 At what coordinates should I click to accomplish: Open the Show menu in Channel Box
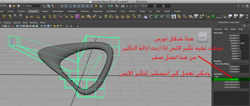tap(241, 29)
